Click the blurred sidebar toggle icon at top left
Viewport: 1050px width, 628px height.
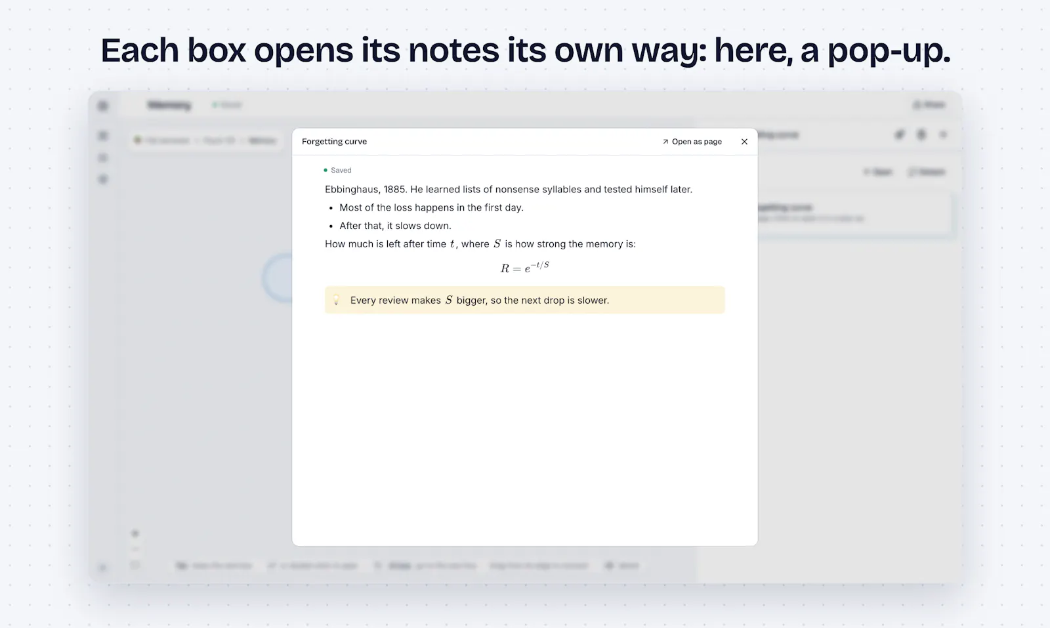[103, 106]
